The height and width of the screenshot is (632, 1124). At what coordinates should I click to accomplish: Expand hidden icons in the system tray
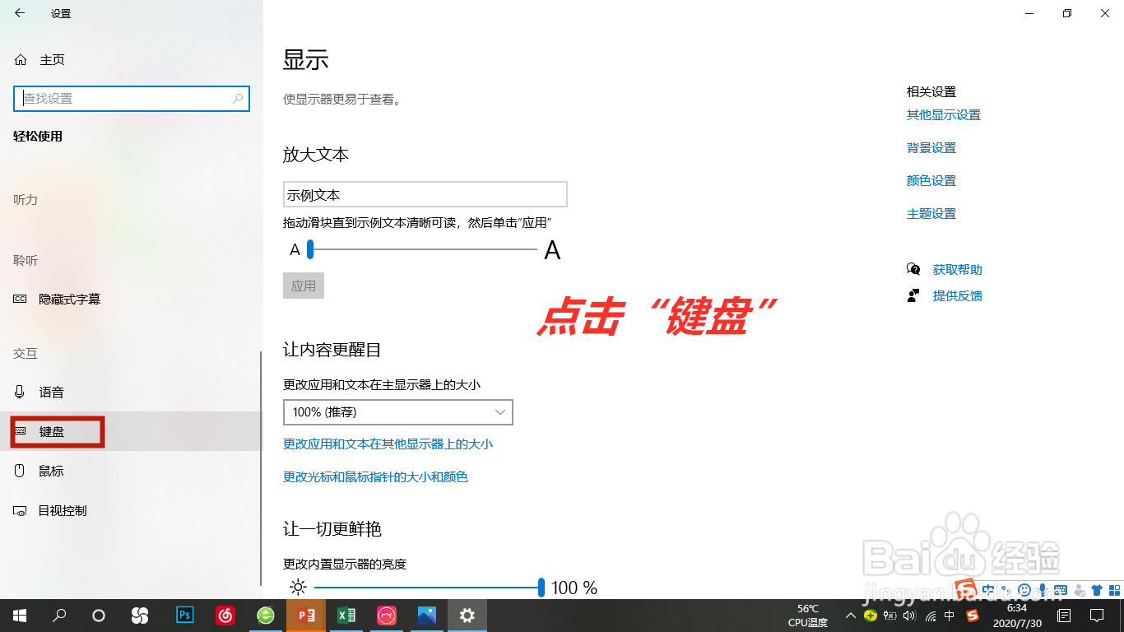tap(850, 615)
